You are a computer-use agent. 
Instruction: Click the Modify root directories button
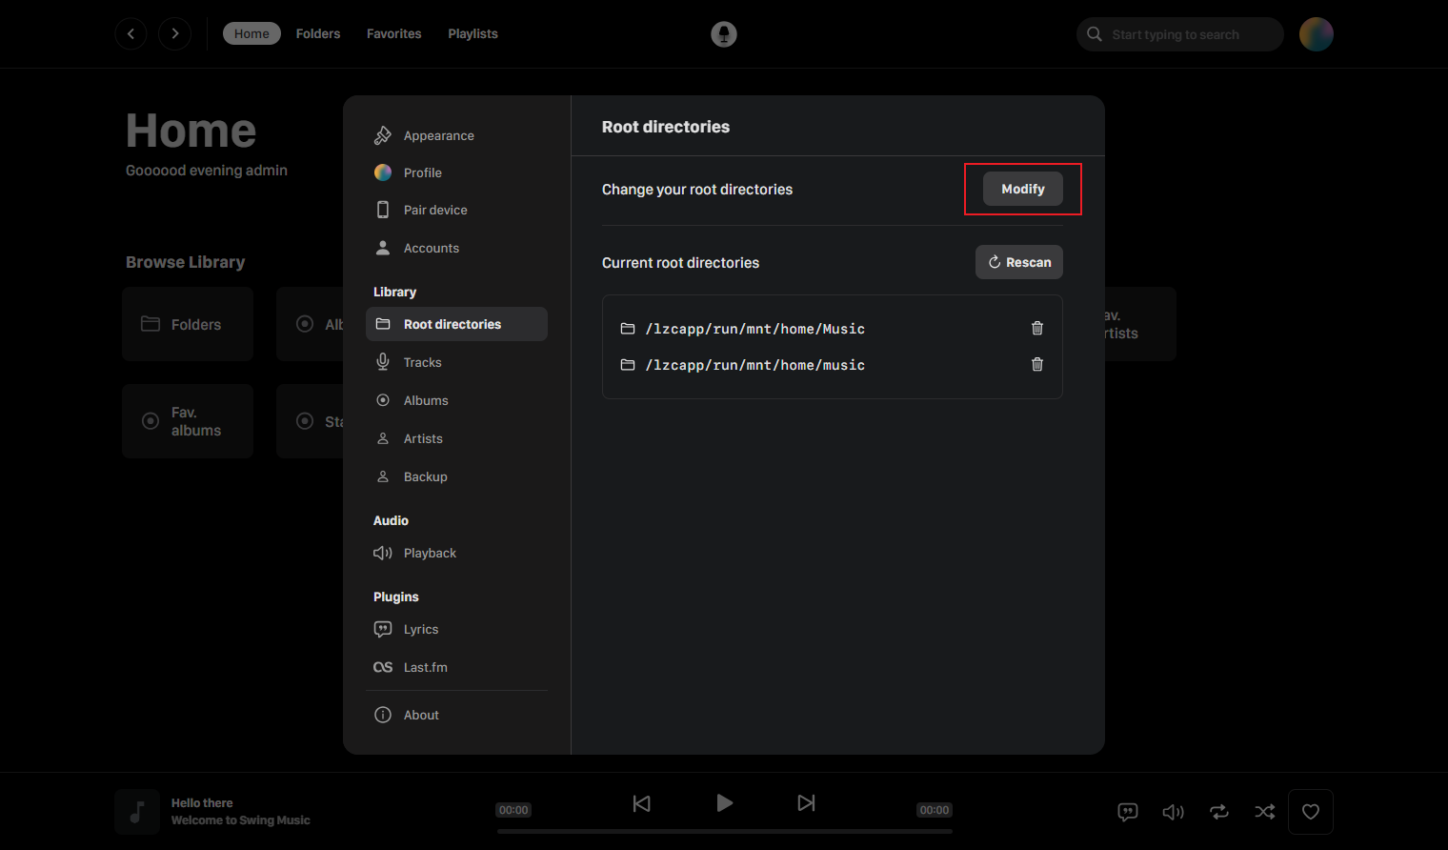[x=1023, y=189]
